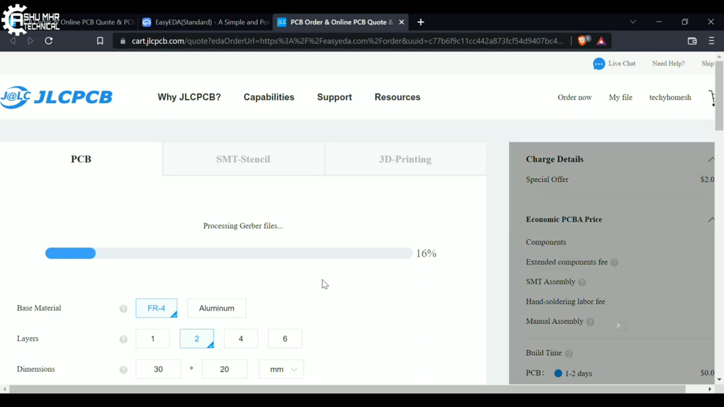Viewport: 724px width, 407px height.
Task: Open the Brave Shields icon in address bar
Action: point(583,41)
